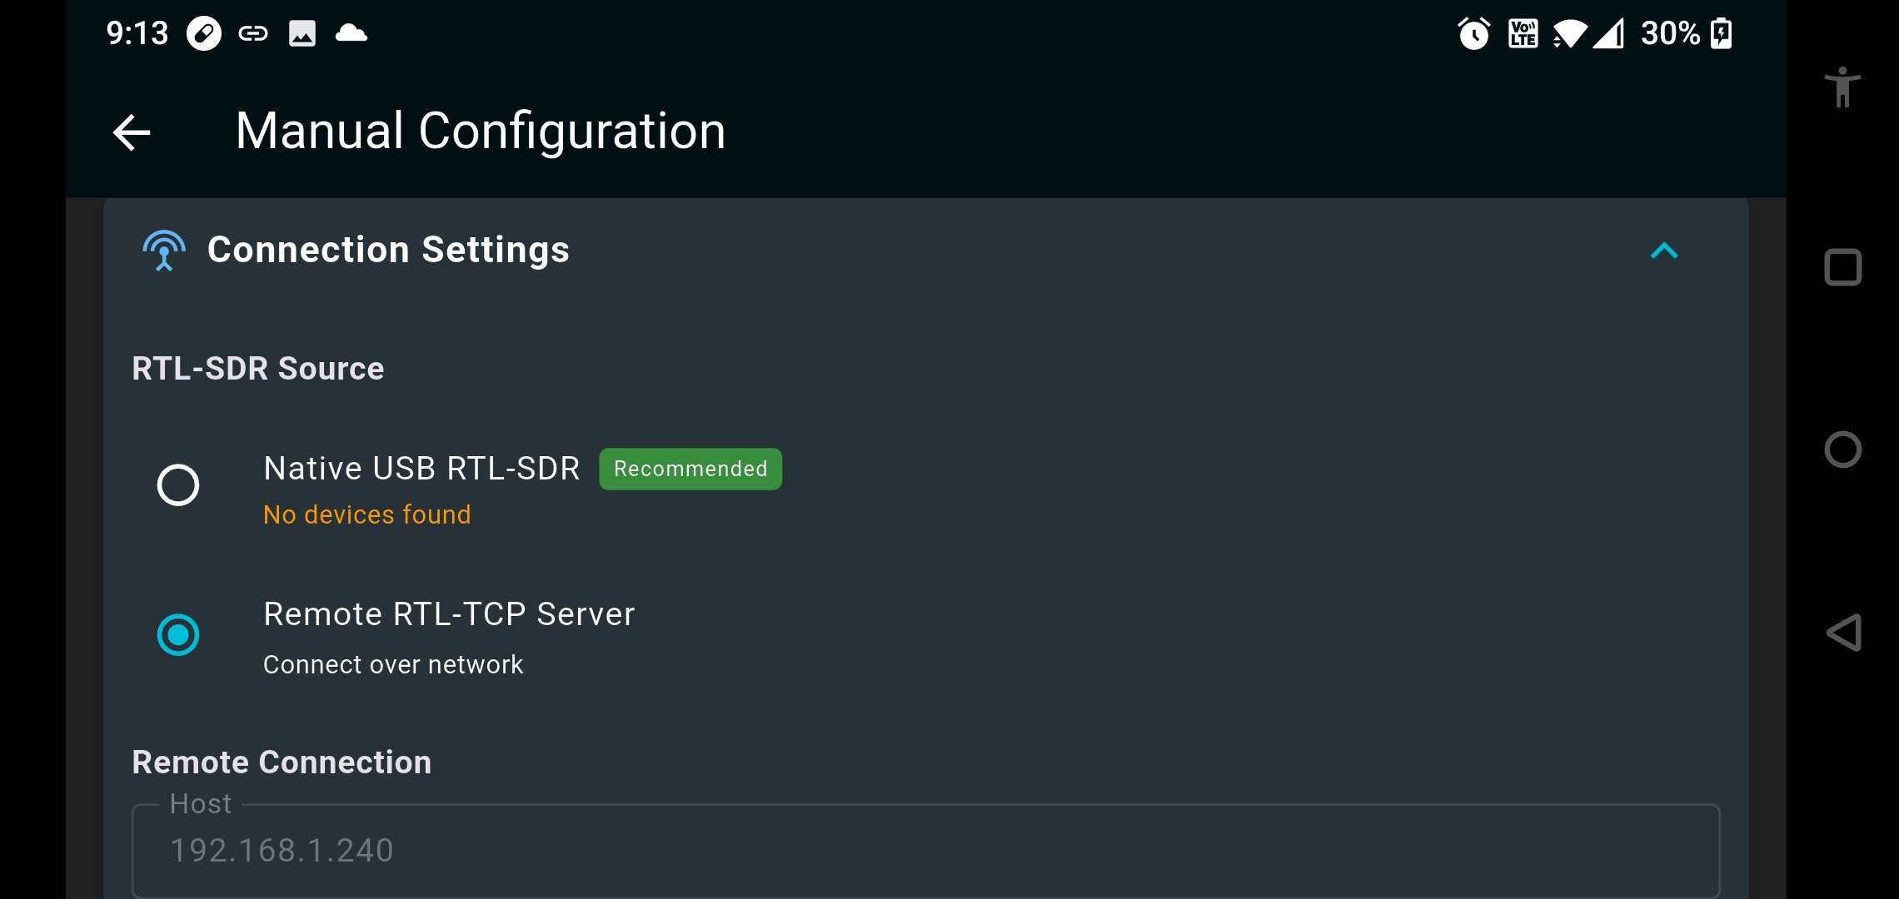The width and height of the screenshot is (1899, 899).
Task: Tap the back arrow icon
Action: (x=132, y=132)
